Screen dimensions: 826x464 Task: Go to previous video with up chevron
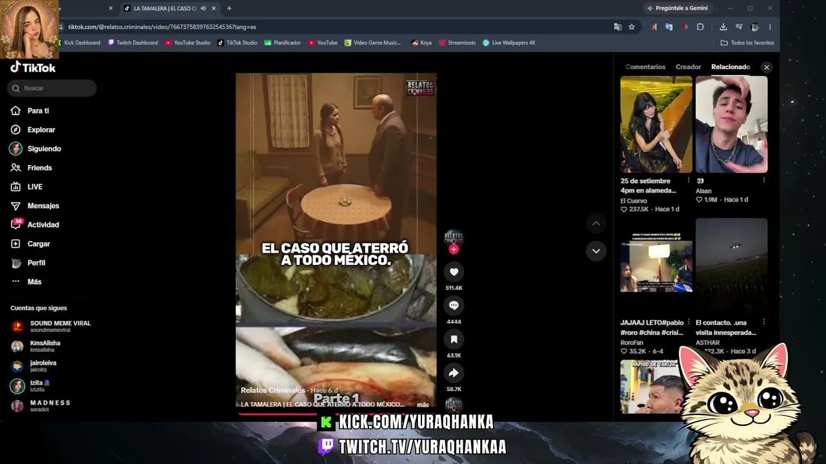coord(596,223)
